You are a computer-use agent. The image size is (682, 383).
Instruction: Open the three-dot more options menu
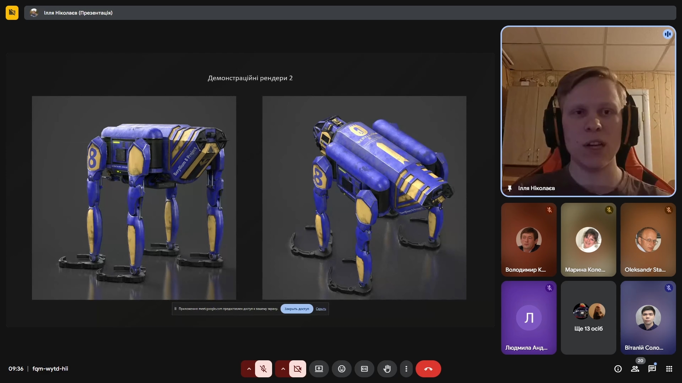click(x=406, y=369)
